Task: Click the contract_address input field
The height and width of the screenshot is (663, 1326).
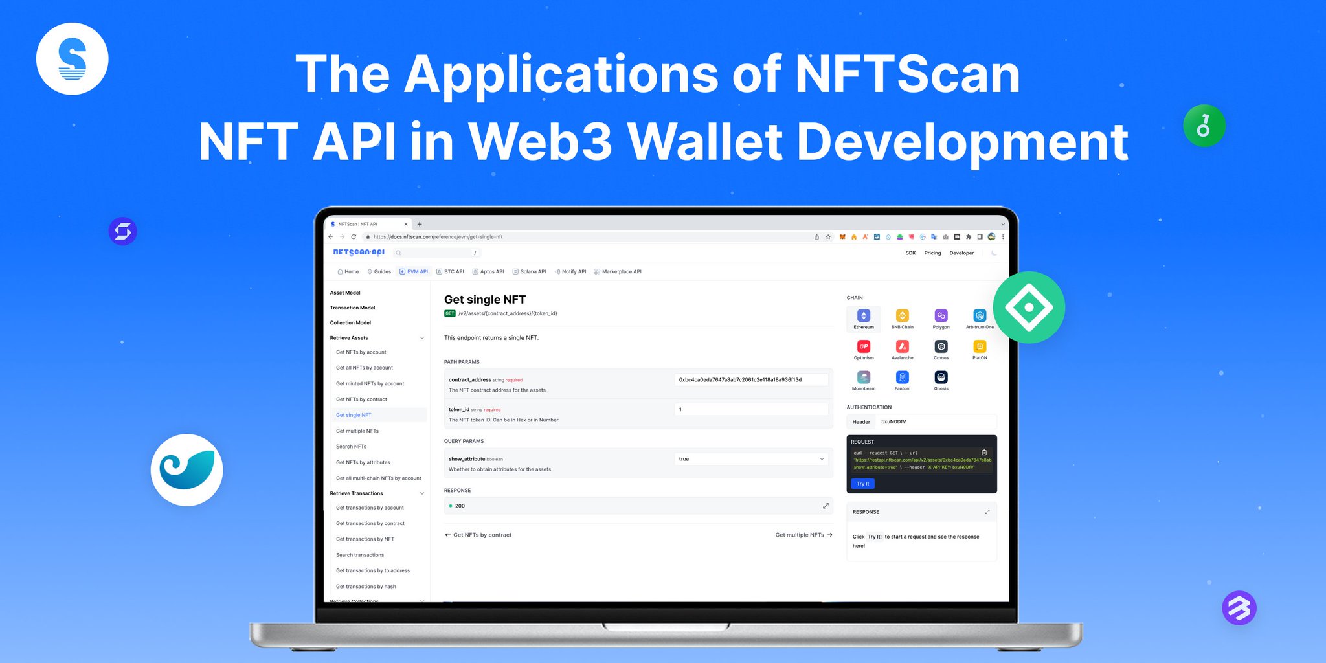Action: coord(751,380)
